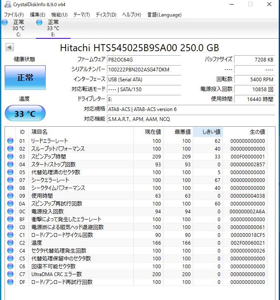Click status orb for C1 ロード/アンロードサイクル回数

(x=10, y=235)
